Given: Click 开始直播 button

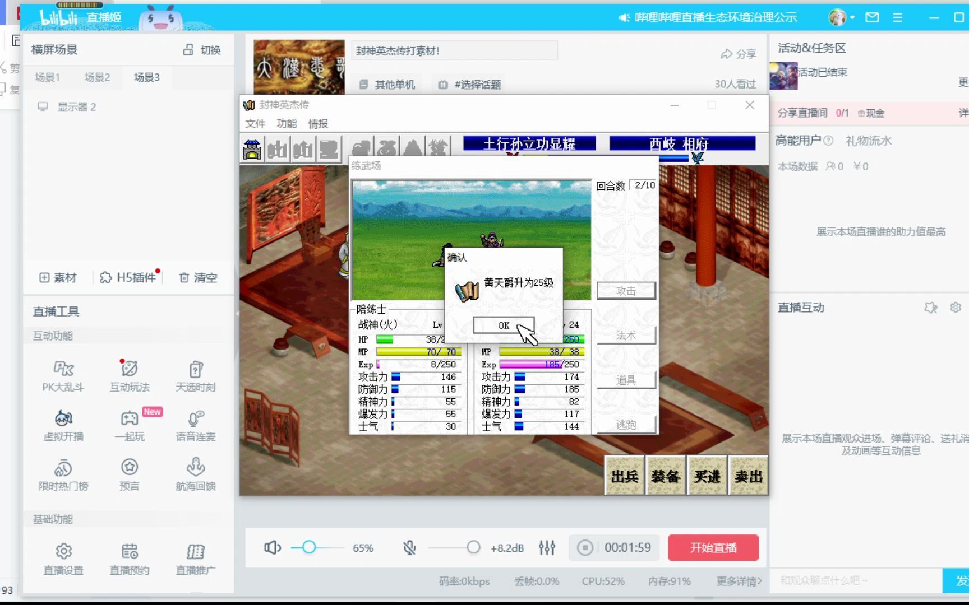Looking at the screenshot, I should (x=713, y=547).
